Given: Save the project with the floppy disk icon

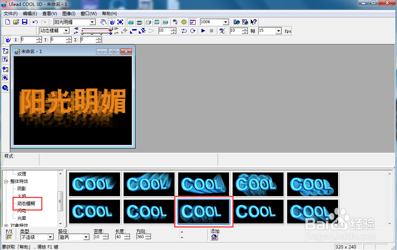Looking at the screenshot, I should tap(25, 22).
